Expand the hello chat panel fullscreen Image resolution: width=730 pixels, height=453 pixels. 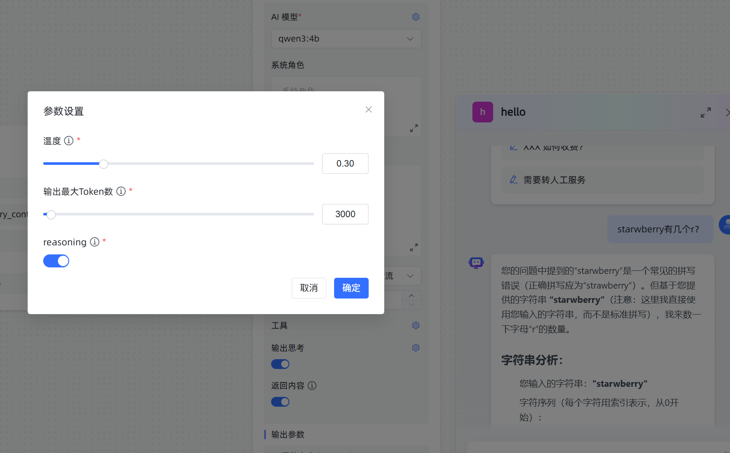click(705, 112)
